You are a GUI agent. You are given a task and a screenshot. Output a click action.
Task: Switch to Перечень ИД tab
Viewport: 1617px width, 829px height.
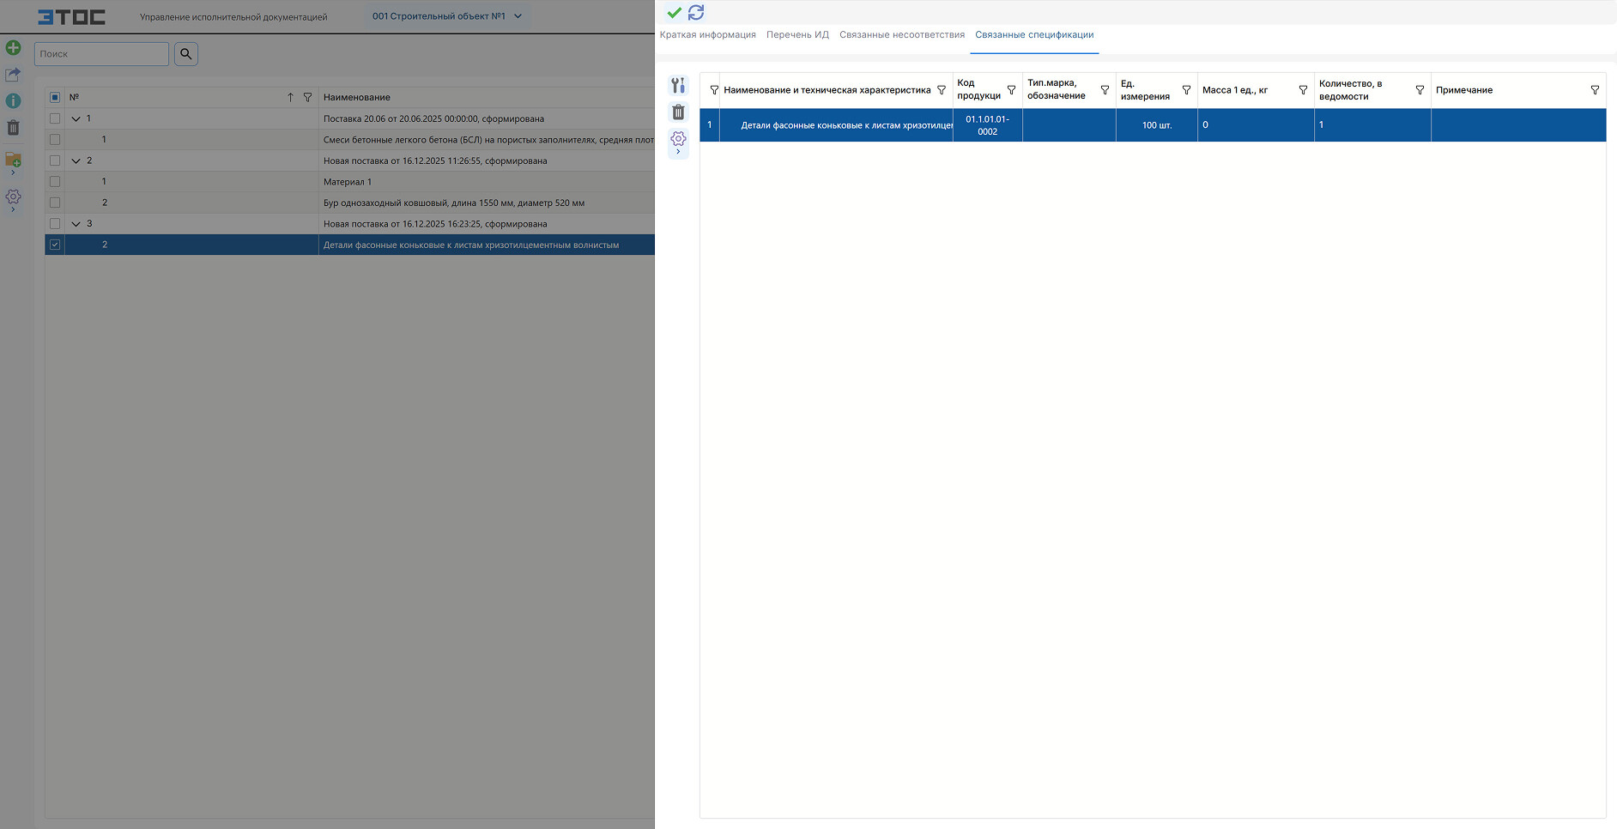[x=797, y=35]
